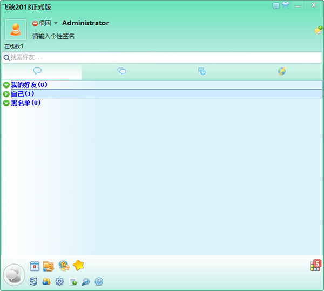Open the weather sun icon

pyautogui.click(x=318, y=30)
